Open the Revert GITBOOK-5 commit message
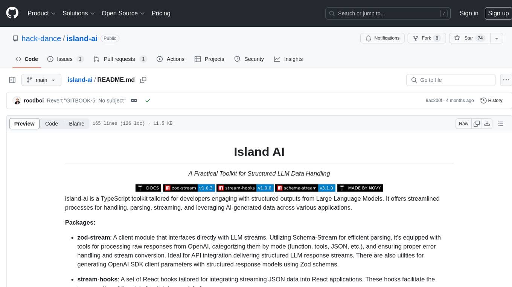 tap(86, 101)
